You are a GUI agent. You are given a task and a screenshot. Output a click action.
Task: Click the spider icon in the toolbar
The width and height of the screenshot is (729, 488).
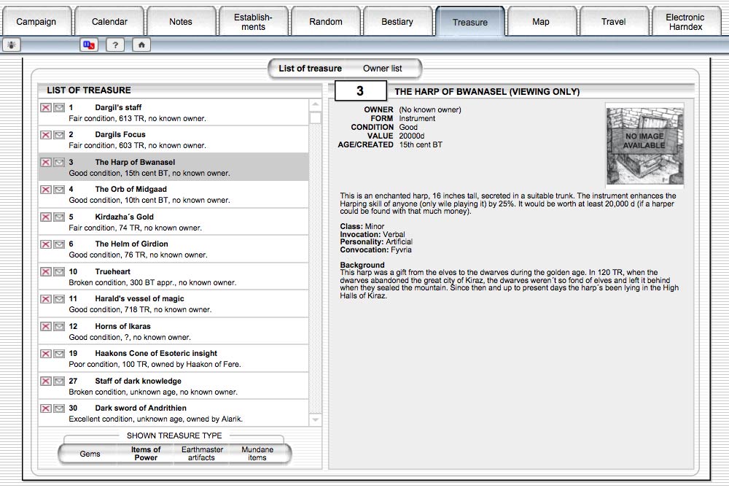click(12, 45)
